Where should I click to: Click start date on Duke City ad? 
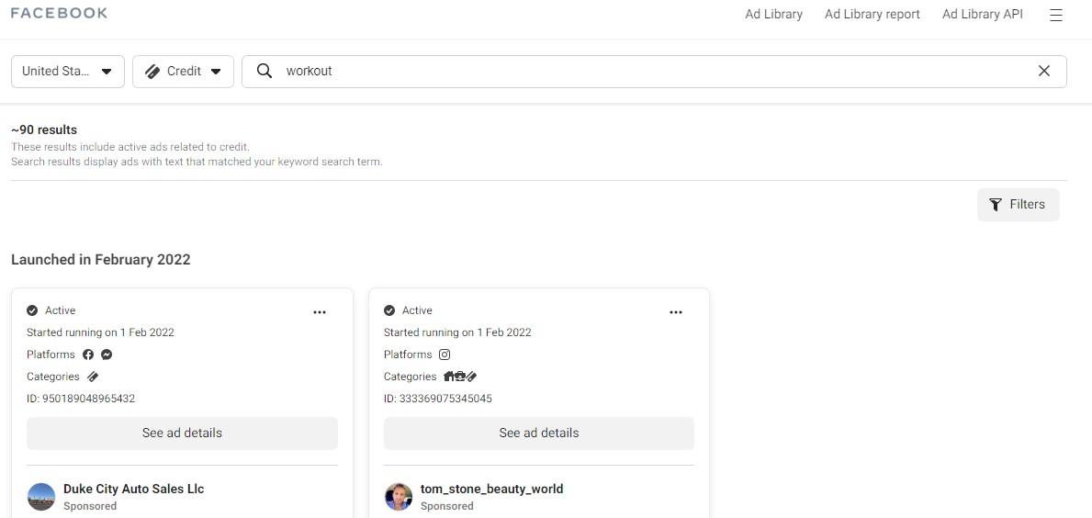[100, 332]
